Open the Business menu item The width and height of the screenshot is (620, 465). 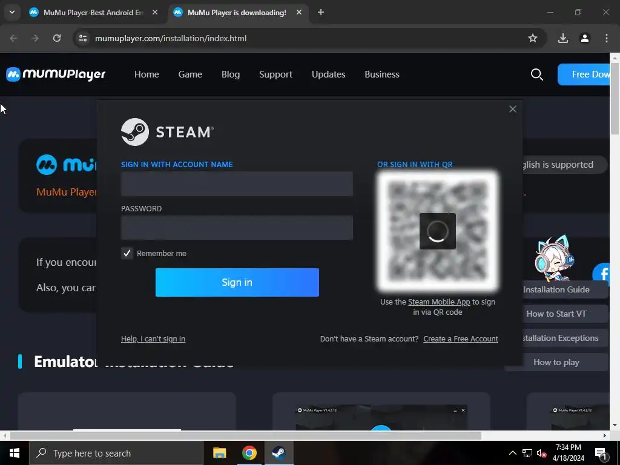[382, 74]
